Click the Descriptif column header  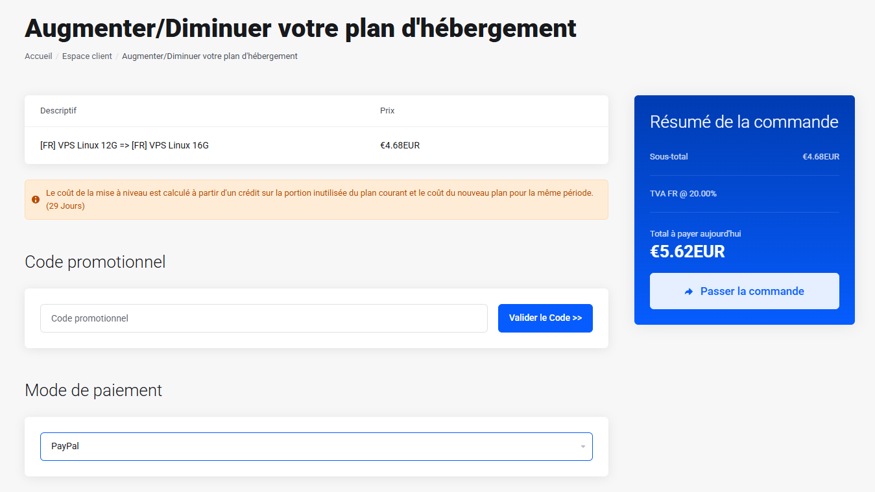click(58, 111)
